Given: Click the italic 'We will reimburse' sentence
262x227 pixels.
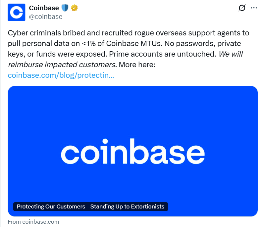Looking at the screenshot, I should (63, 65).
